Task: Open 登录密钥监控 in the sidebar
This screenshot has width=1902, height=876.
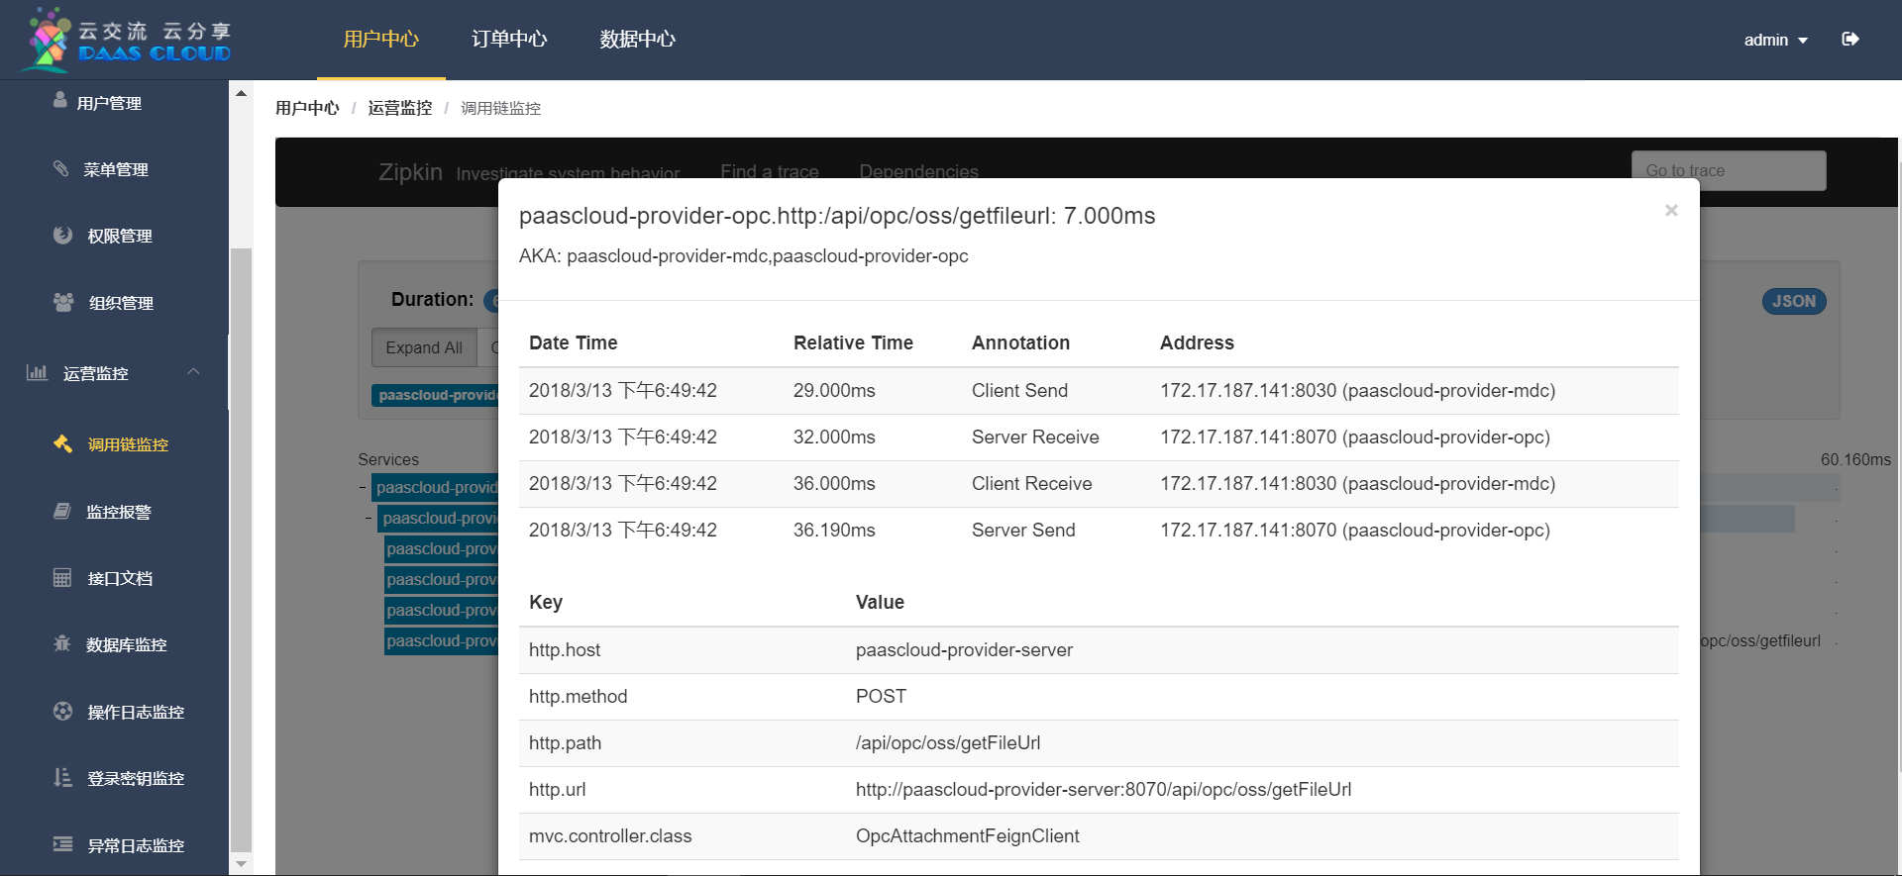Action: click(136, 778)
